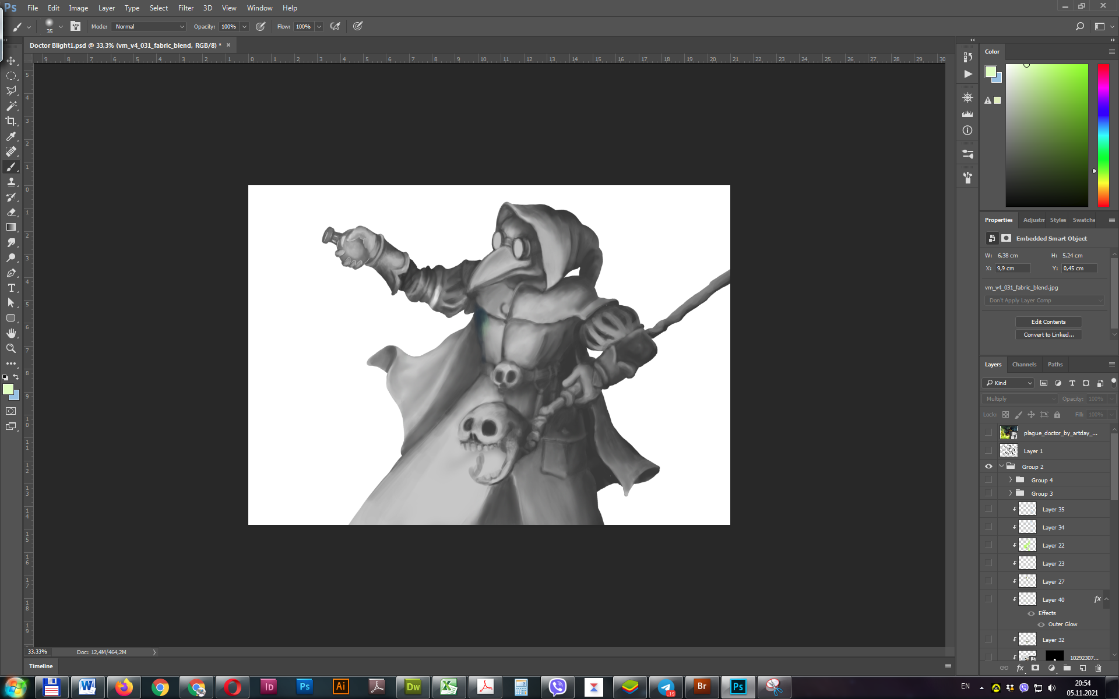
Task: Open the Layer menu
Action: pos(107,8)
